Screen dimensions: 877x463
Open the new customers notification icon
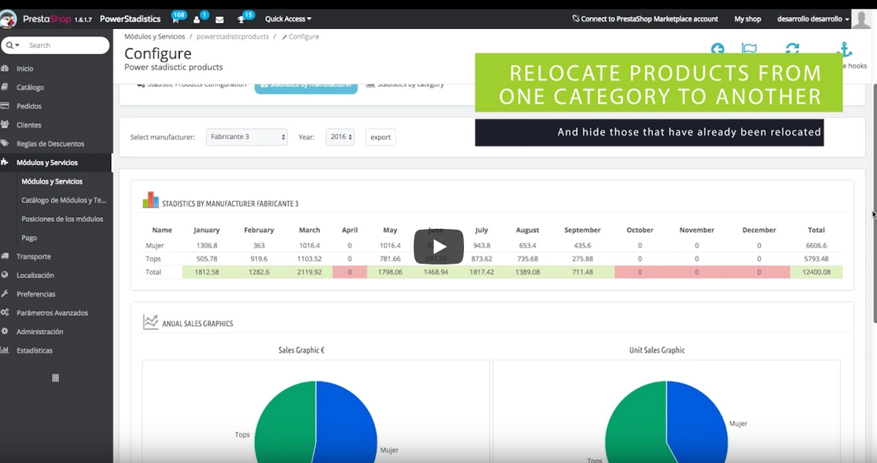pyautogui.click(x=196, y=19)
